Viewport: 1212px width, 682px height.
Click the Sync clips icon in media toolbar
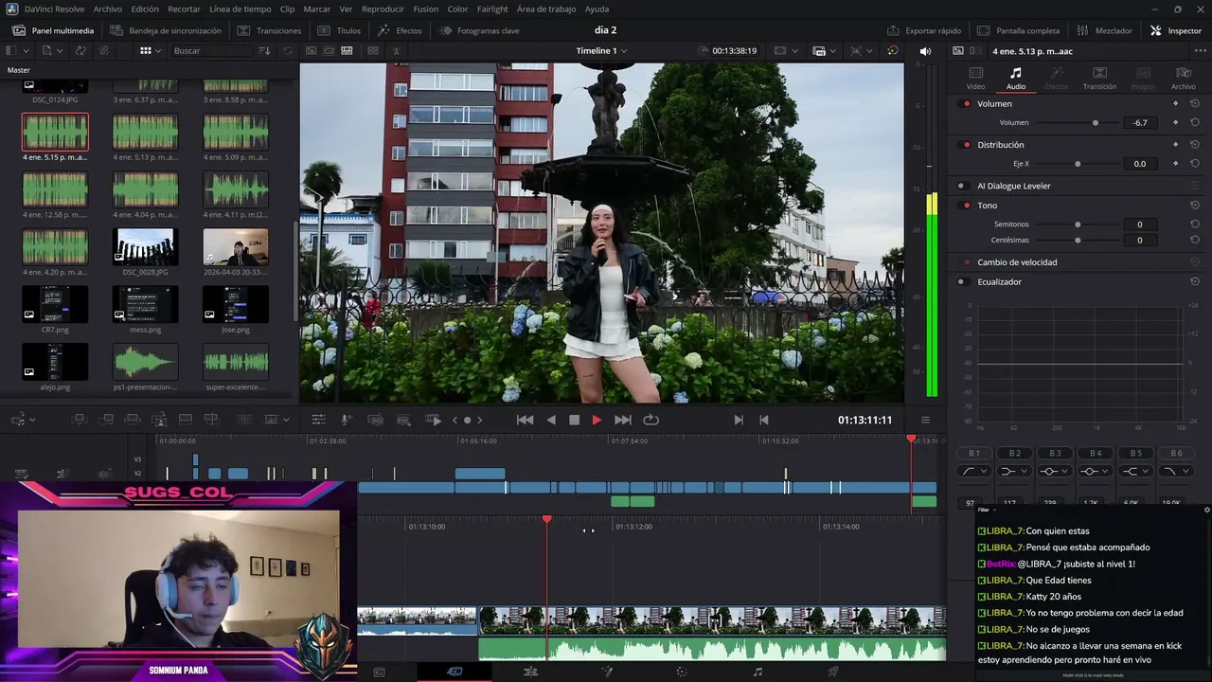[x=81, y=50]
